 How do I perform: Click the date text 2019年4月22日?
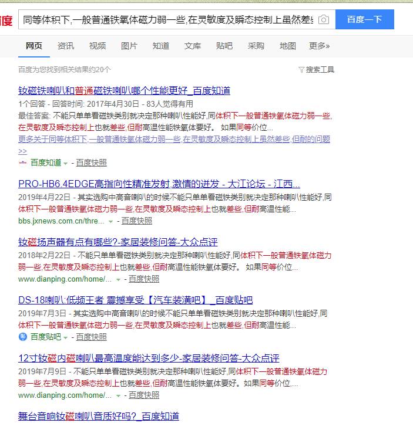pyautogui.click(x=44, y=197)
